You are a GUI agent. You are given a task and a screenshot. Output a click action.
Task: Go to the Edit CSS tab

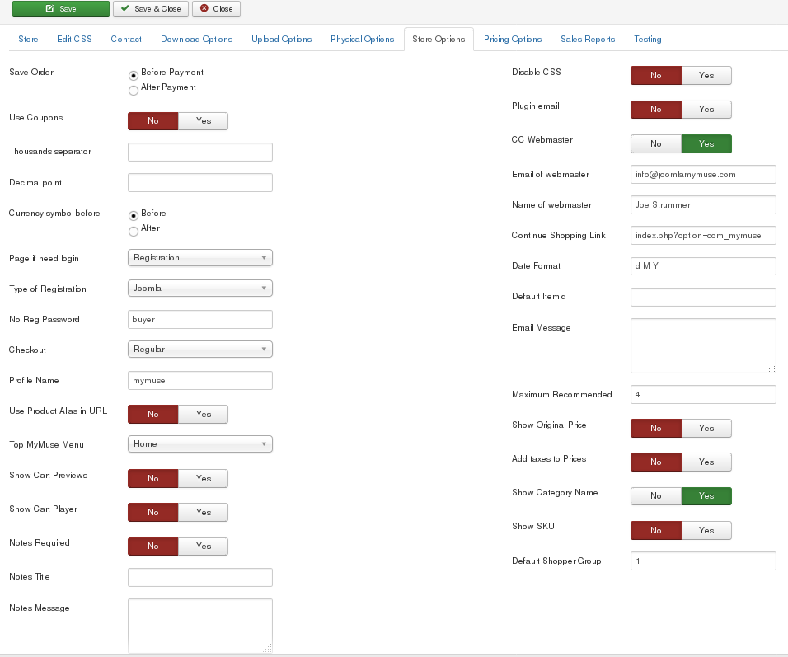coord(74,39)
